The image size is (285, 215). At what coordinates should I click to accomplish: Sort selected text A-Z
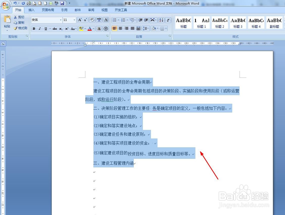point(161,20)
